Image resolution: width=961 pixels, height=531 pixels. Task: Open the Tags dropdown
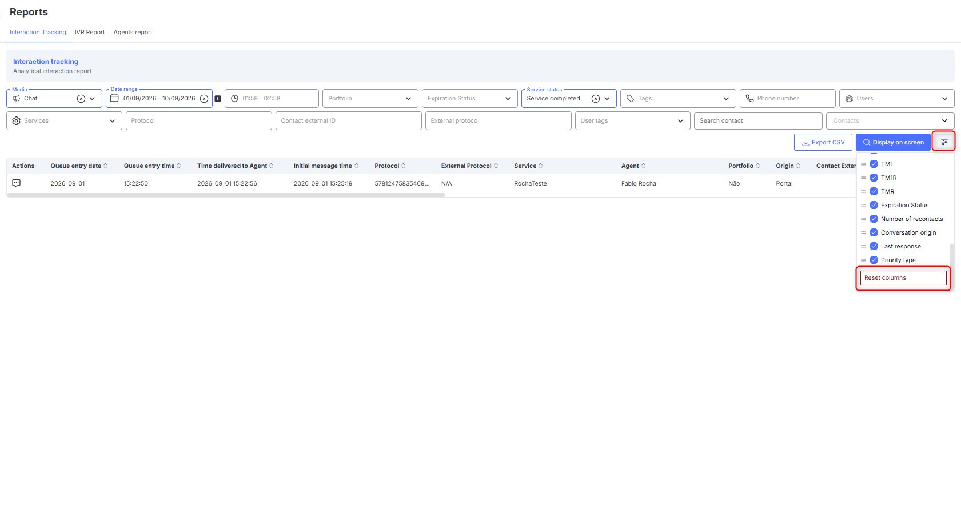tap(678, 99)
